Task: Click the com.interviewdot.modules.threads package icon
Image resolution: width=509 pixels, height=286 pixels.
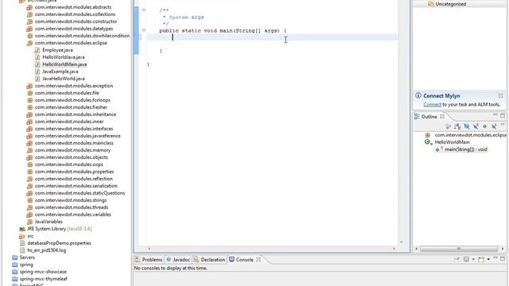Action: (x=29, y=207)
